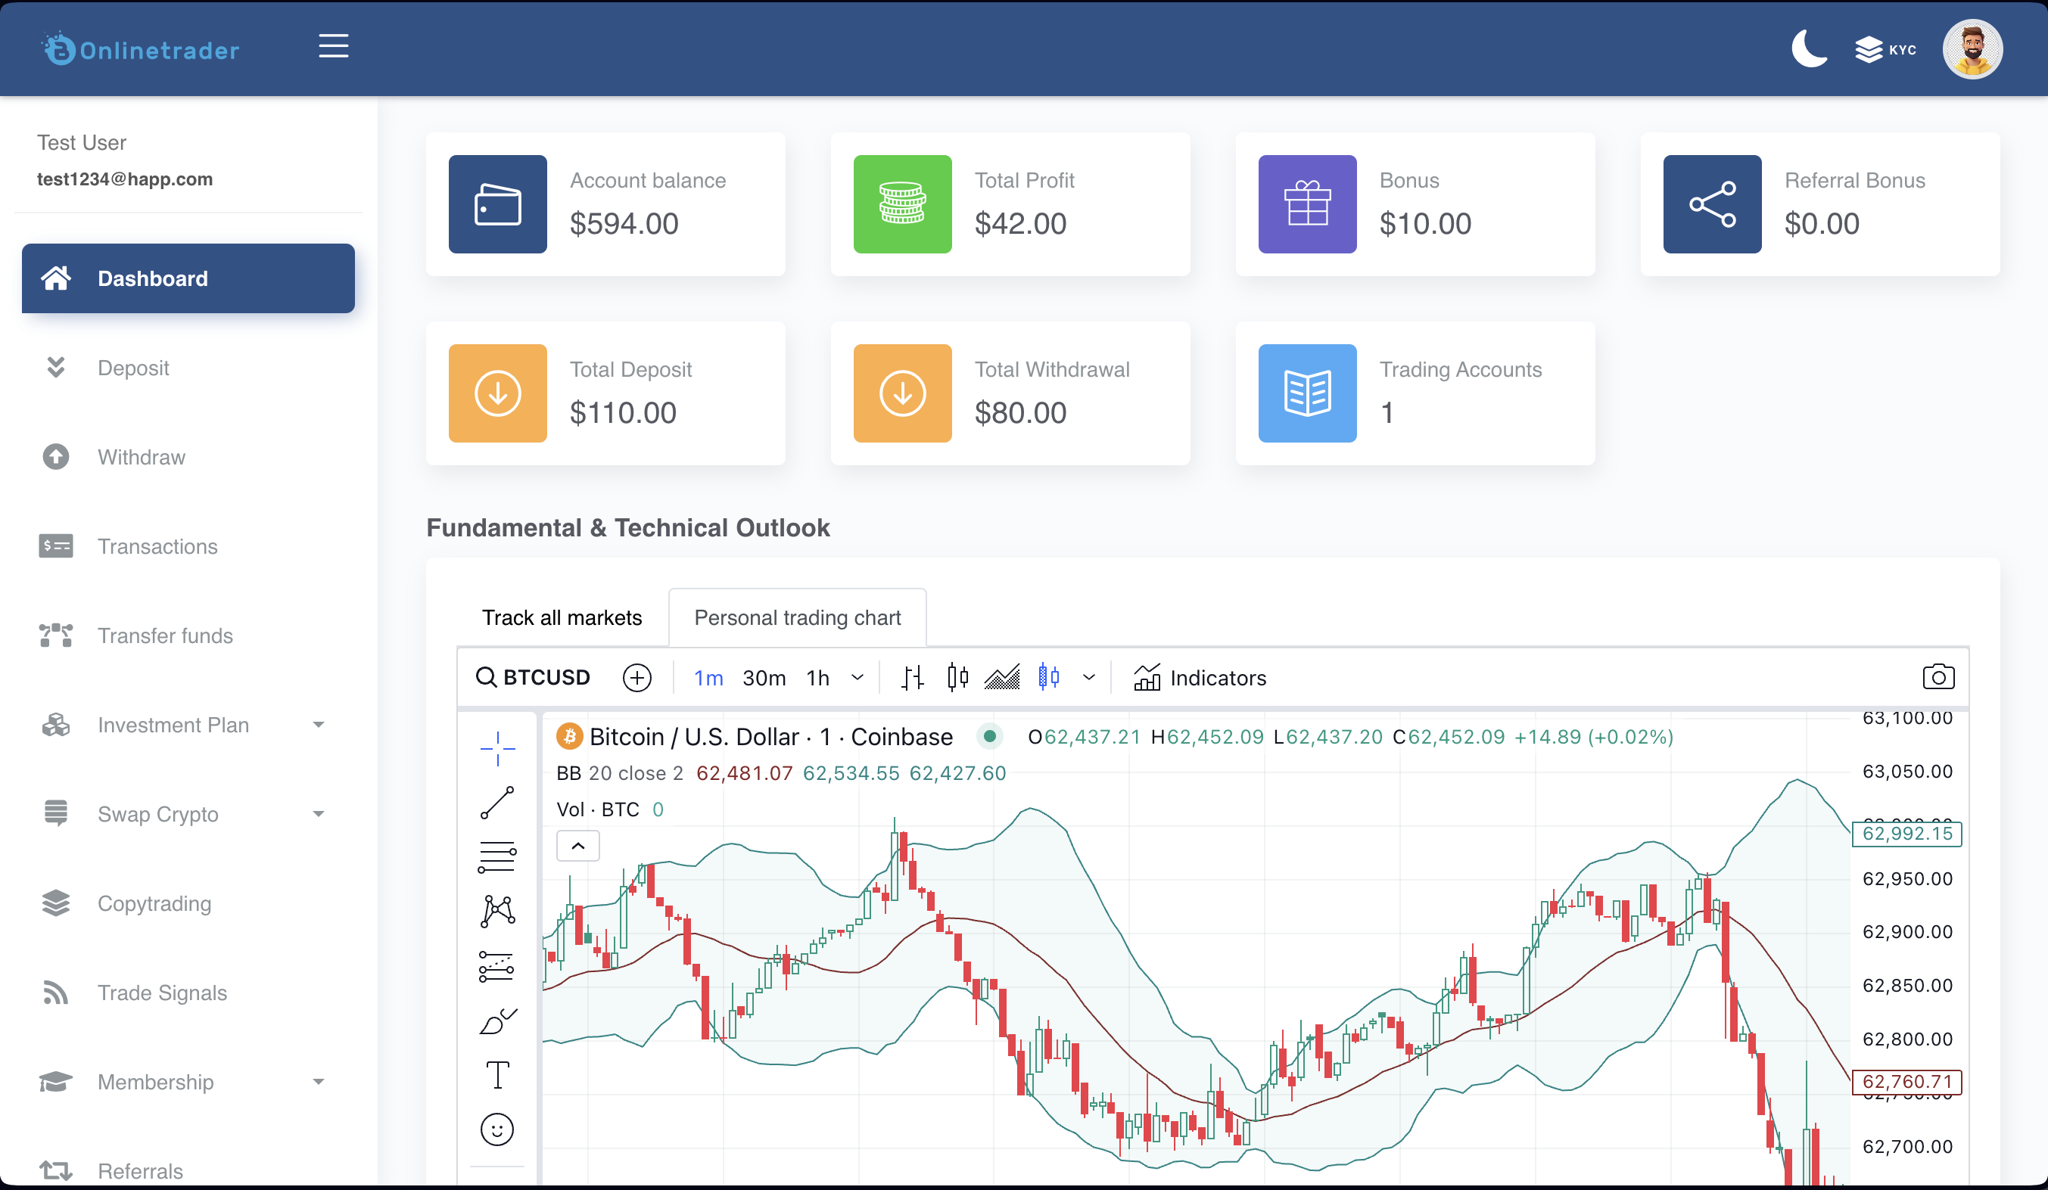
Task: Pick the brush drawing tool
Action: click(497, 1021)
